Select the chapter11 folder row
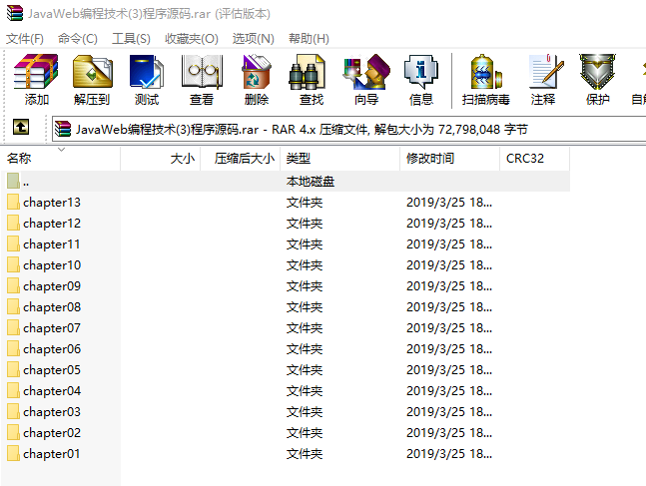This screenshot has width=646, height=486. pos(286,243)
